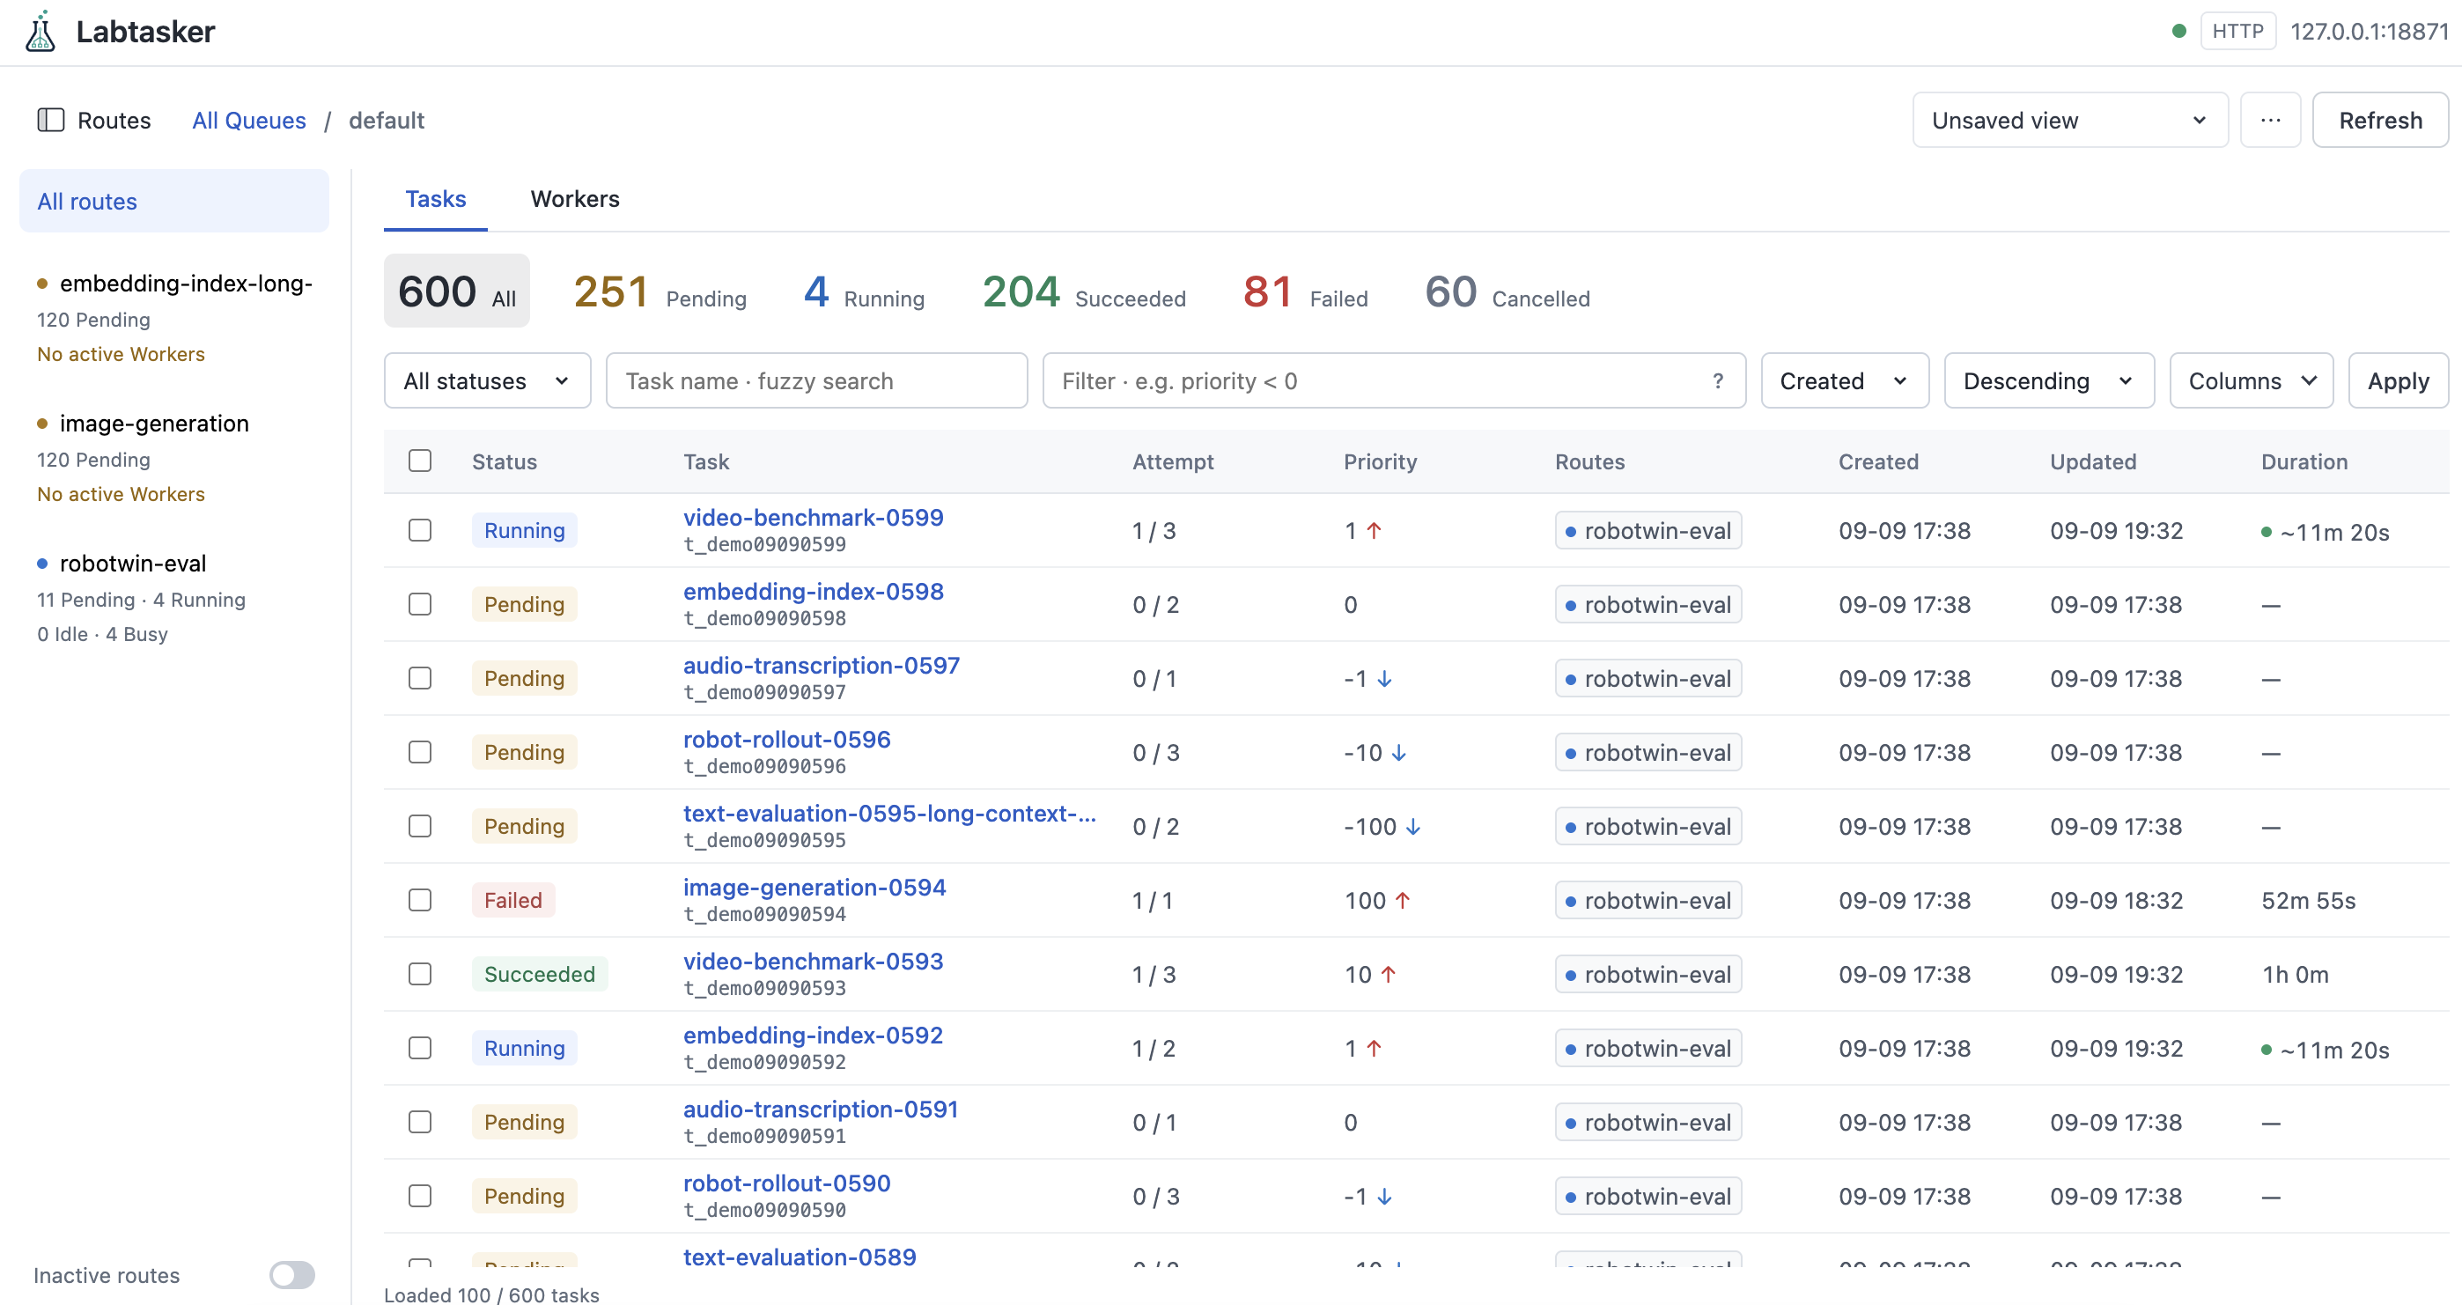Viewport: 2462px width, 1305px height.
Task: Open the image-generation-0594 task link
Action: [815, 888]
